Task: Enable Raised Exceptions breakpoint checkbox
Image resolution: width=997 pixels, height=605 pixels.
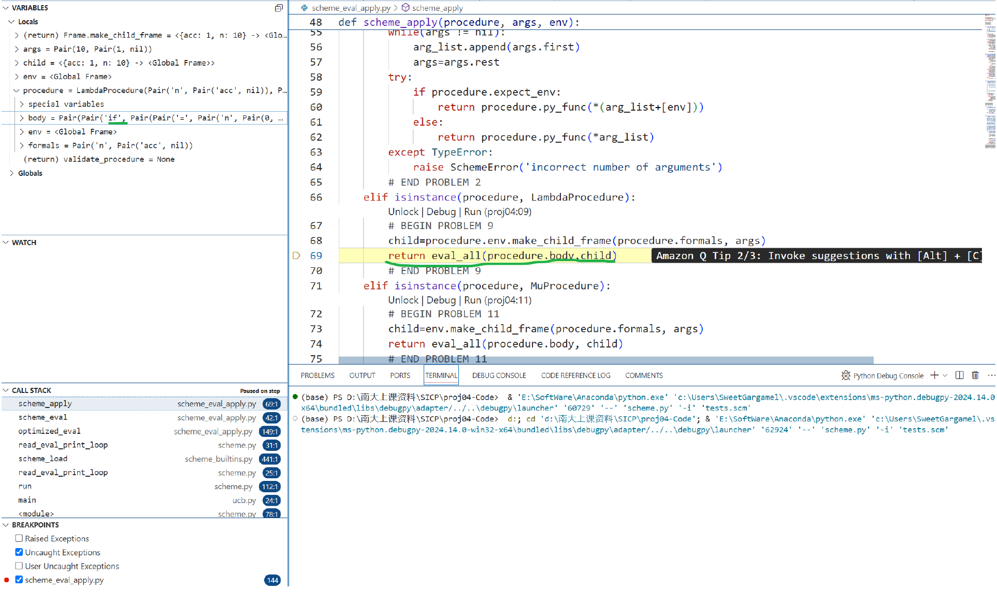Action: coord(19,538)
